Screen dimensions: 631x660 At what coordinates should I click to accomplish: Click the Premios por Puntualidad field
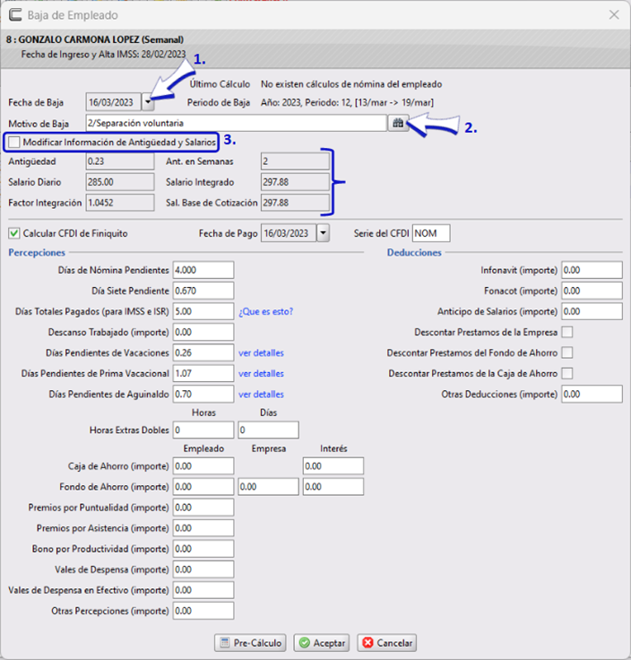coord(203,508)
